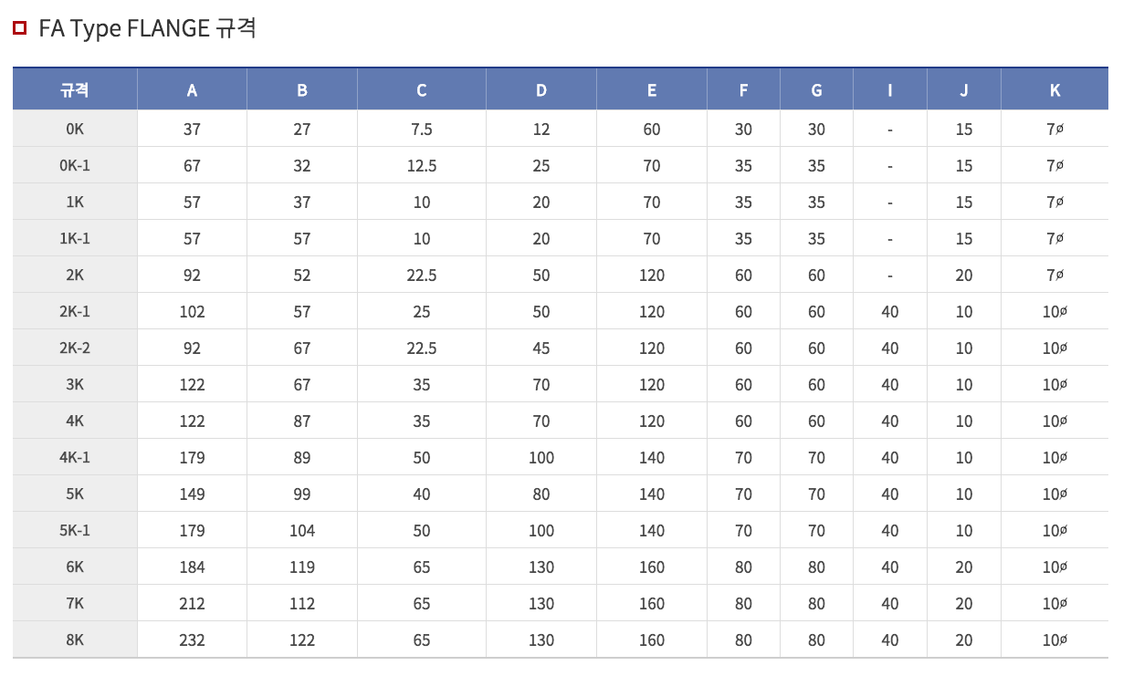
Task: Click the 7ø value in the 2K row
Action: pos(1055,276)
